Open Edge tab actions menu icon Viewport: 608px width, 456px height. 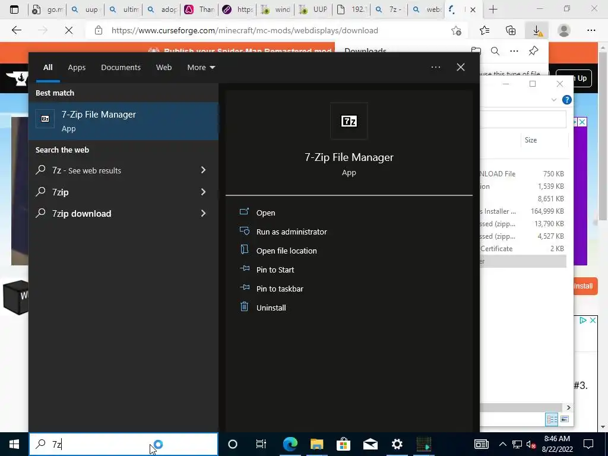click(14, 9)
